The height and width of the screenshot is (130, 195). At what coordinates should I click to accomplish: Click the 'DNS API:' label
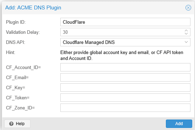click(x=15, y=42)
